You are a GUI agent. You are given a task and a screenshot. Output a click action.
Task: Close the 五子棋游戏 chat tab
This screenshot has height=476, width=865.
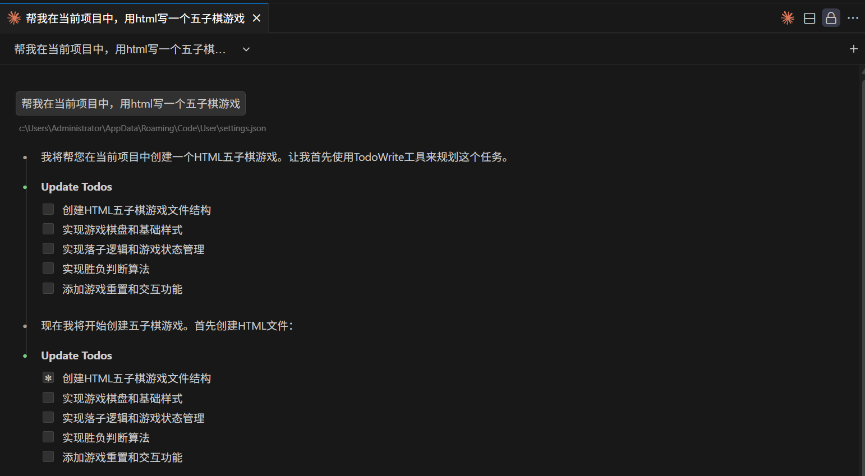click(257, 18)
